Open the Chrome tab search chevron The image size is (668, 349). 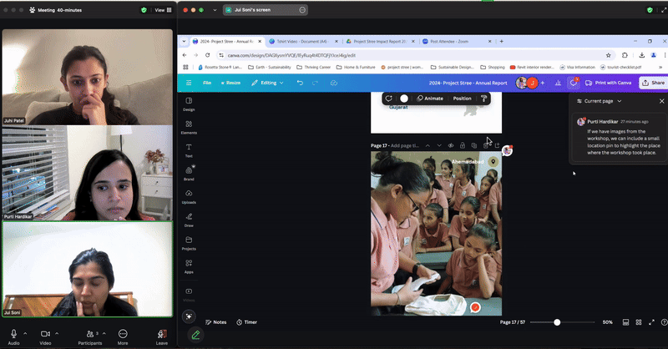click(x=184, y=42)
